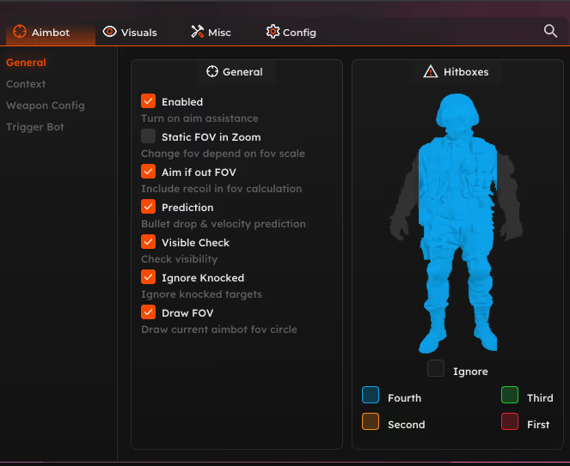Click the crosshair icon in the General panel header
570x466 pixels.
[x=211, y=72]
